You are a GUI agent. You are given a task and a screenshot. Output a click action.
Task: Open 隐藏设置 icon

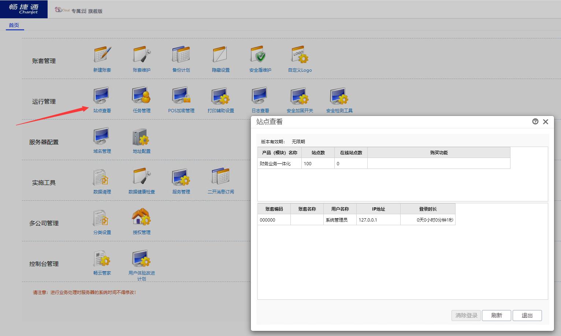click(221, 55)
